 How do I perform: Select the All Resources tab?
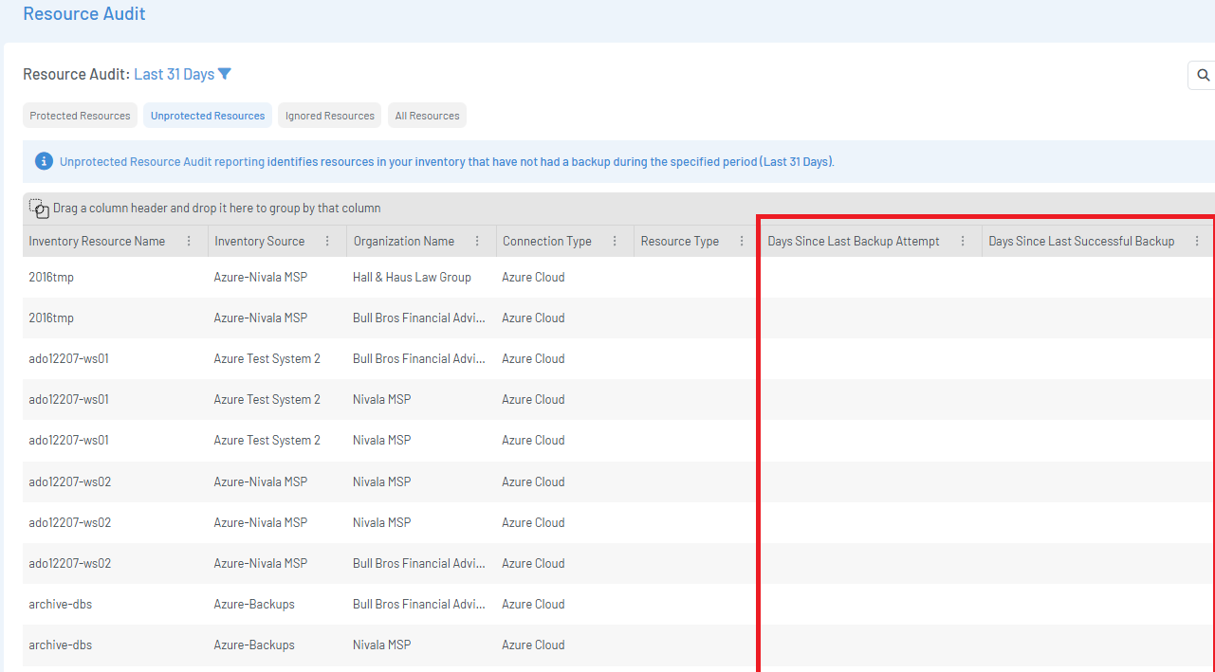427,116
